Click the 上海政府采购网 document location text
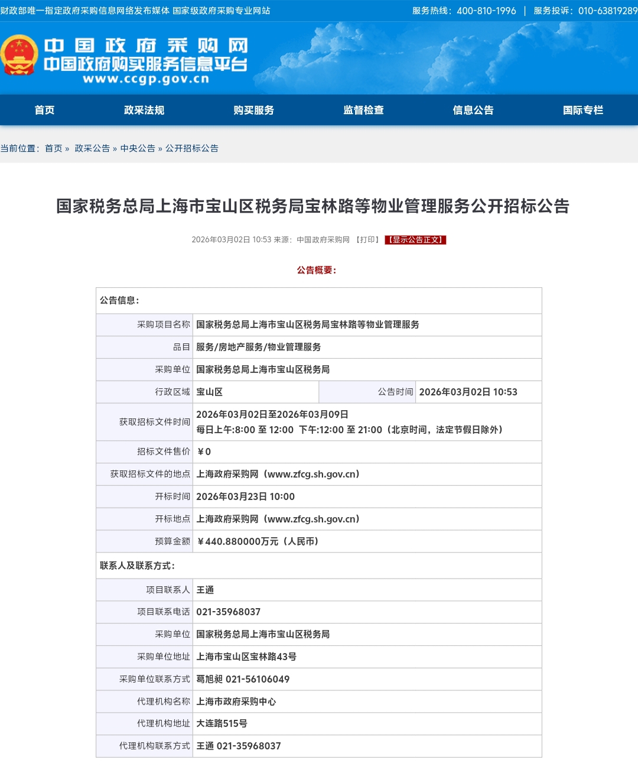This screenshot has width=638, height=773. click(x=278, y=474)
